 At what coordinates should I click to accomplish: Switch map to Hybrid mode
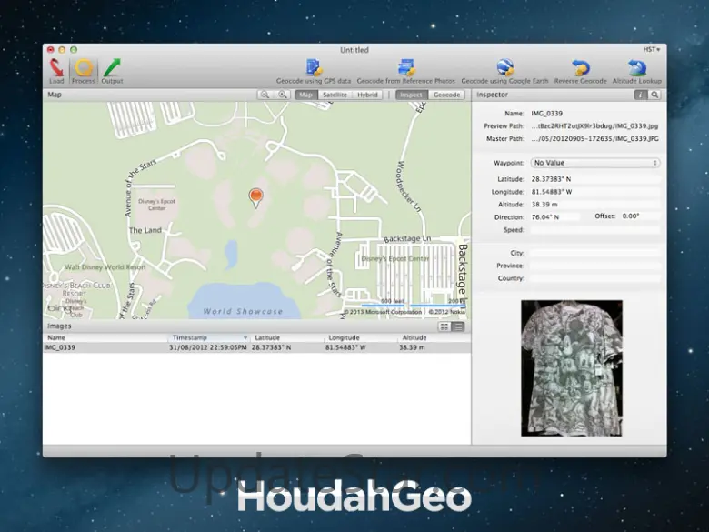coord(367,95)
